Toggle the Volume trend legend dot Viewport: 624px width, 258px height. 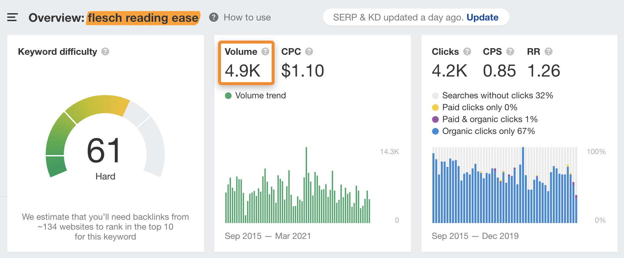click(228, 96)
